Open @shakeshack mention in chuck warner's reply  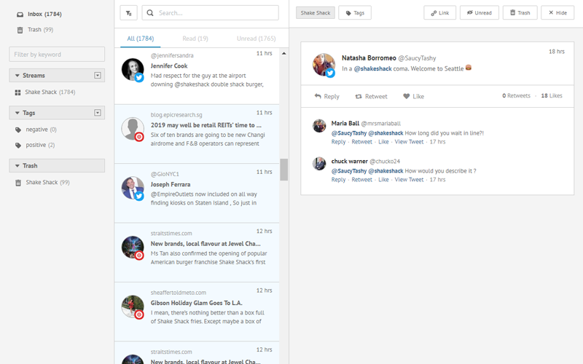click(386, 171)
